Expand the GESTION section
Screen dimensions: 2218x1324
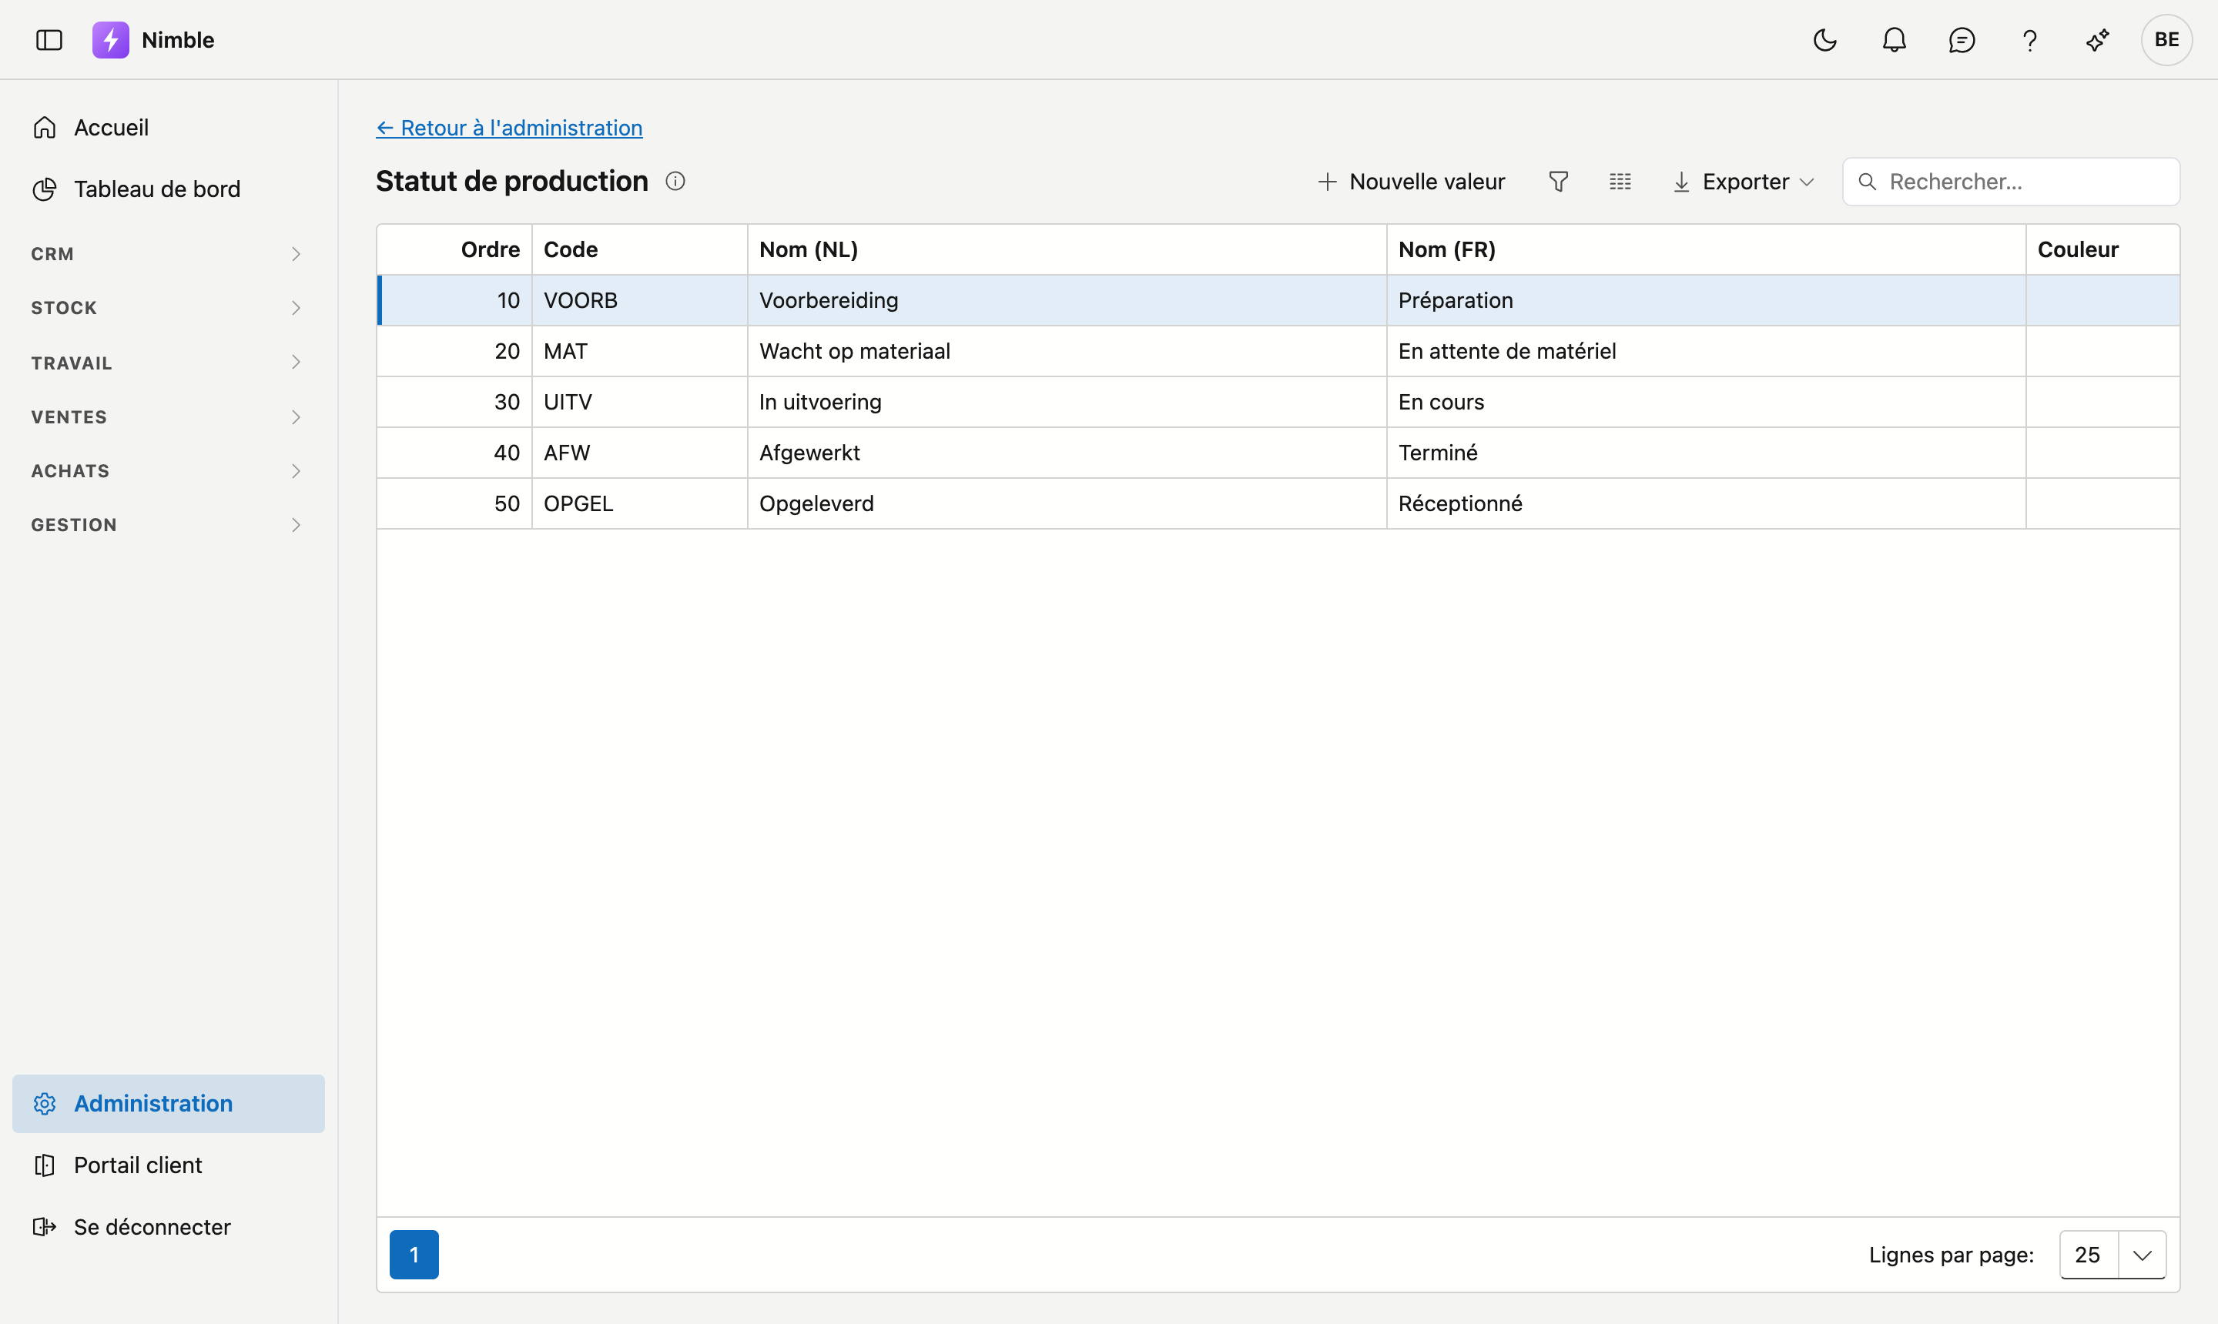pos(168,525)
